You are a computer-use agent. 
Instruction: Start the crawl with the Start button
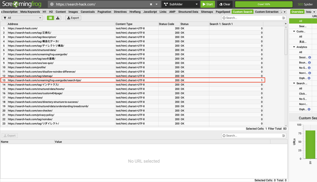click(x=208, y=4)
